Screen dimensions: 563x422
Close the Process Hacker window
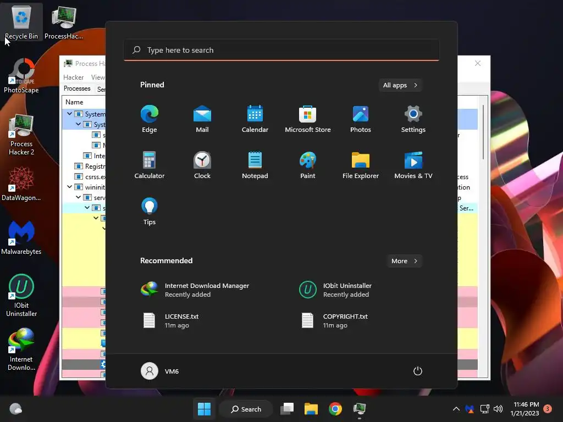(x=478, y=63)
